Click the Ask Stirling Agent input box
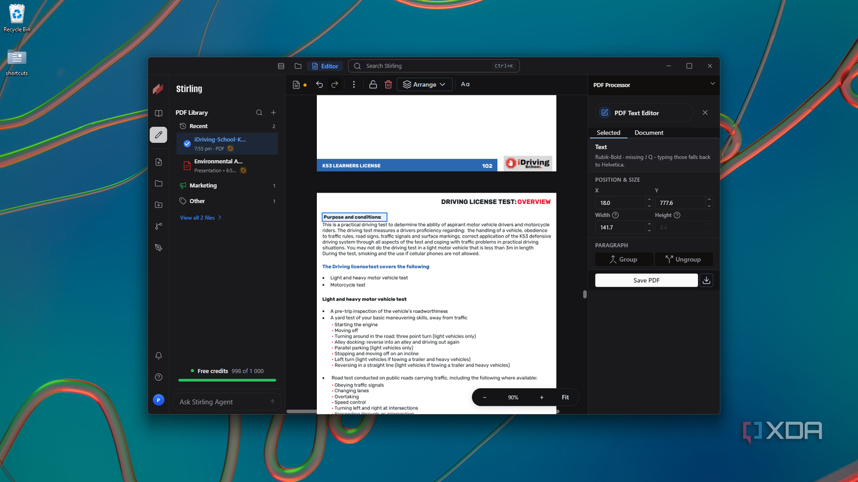Image resolution: width=858 pixels, height=482 pixels. click(x=227, y=402)
